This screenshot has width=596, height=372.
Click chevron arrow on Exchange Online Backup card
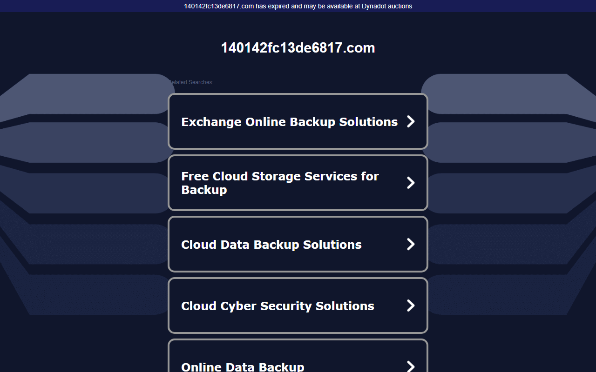[x=411, y=121]
